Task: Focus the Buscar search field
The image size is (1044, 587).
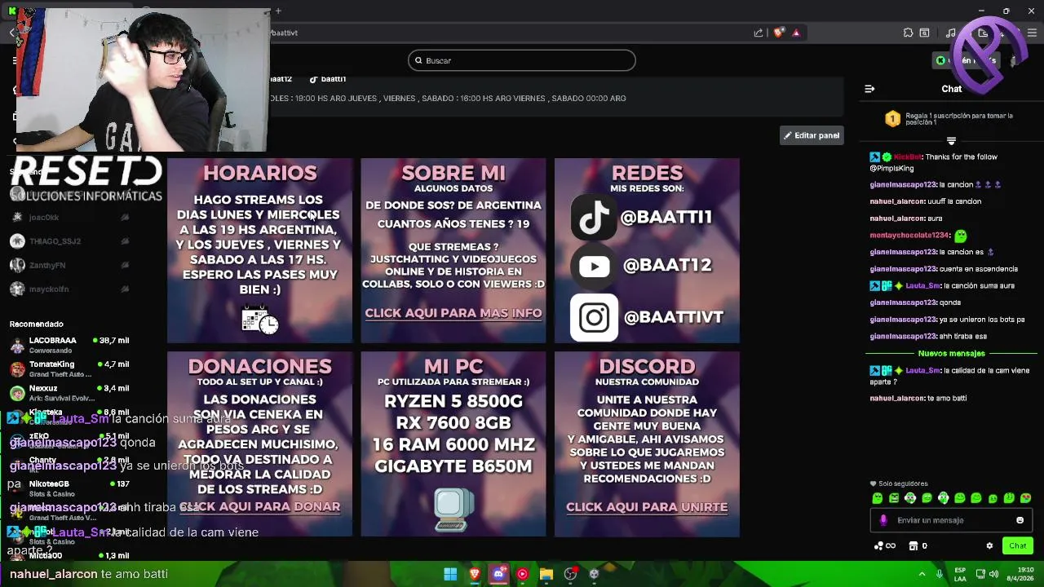Action: (x=522, y=60)
